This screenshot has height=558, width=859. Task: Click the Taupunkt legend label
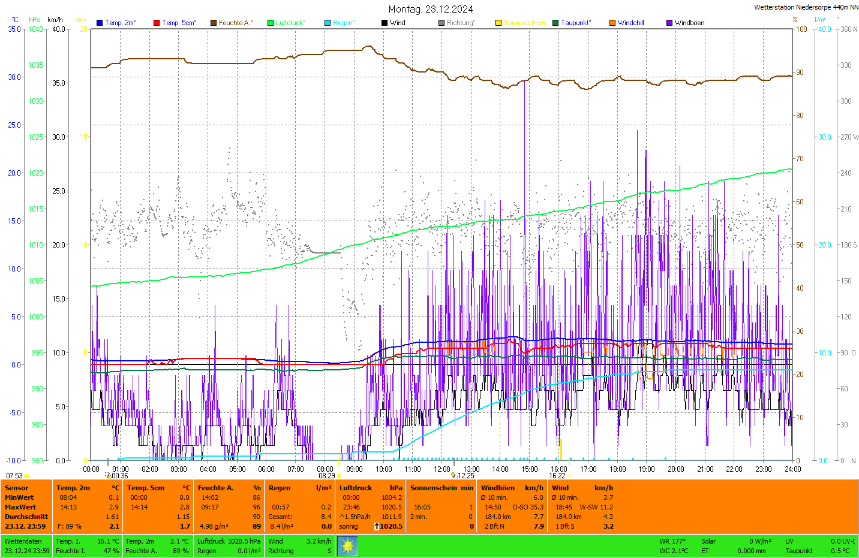[576, 23]
